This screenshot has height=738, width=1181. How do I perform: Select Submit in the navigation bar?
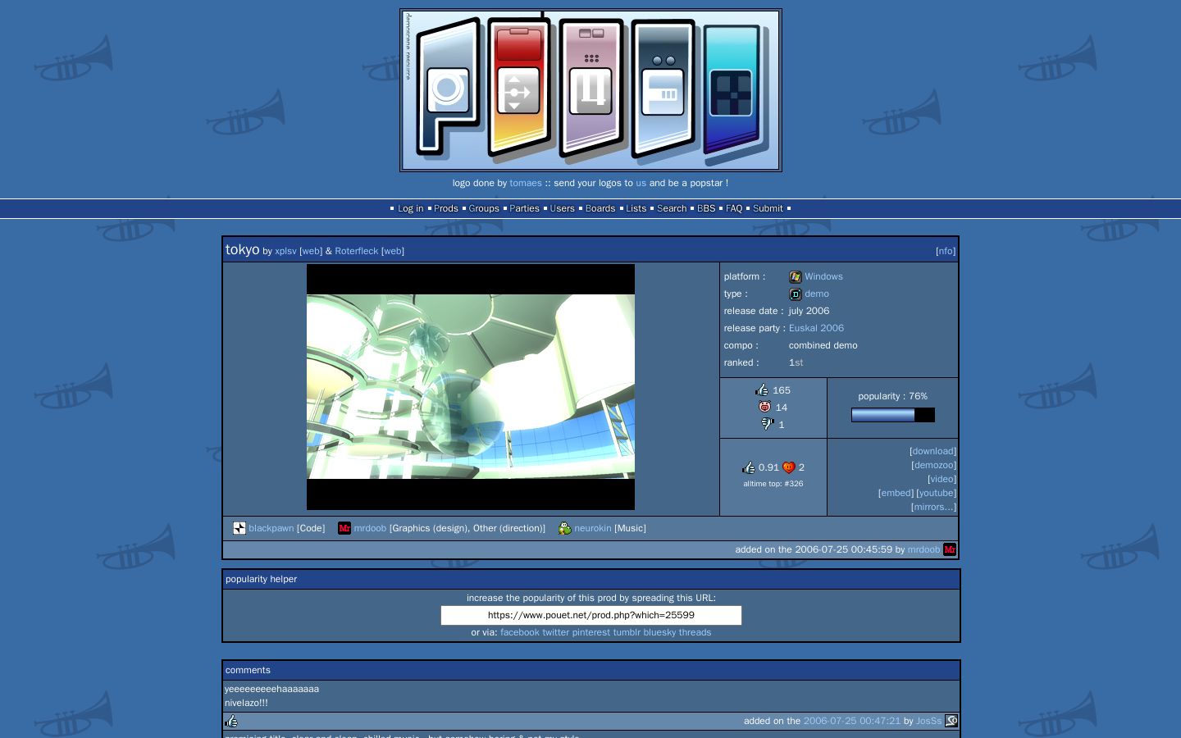pyautogui.click(x=768, y=208)
